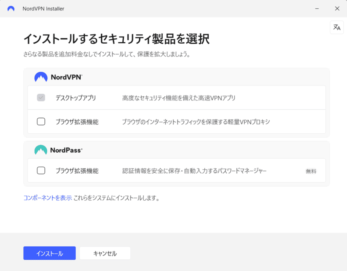Screen dimensions: 347x271
Task: Check the NordPass ブラウザ拡張機能 checkbox
Action: coord(41,171)
